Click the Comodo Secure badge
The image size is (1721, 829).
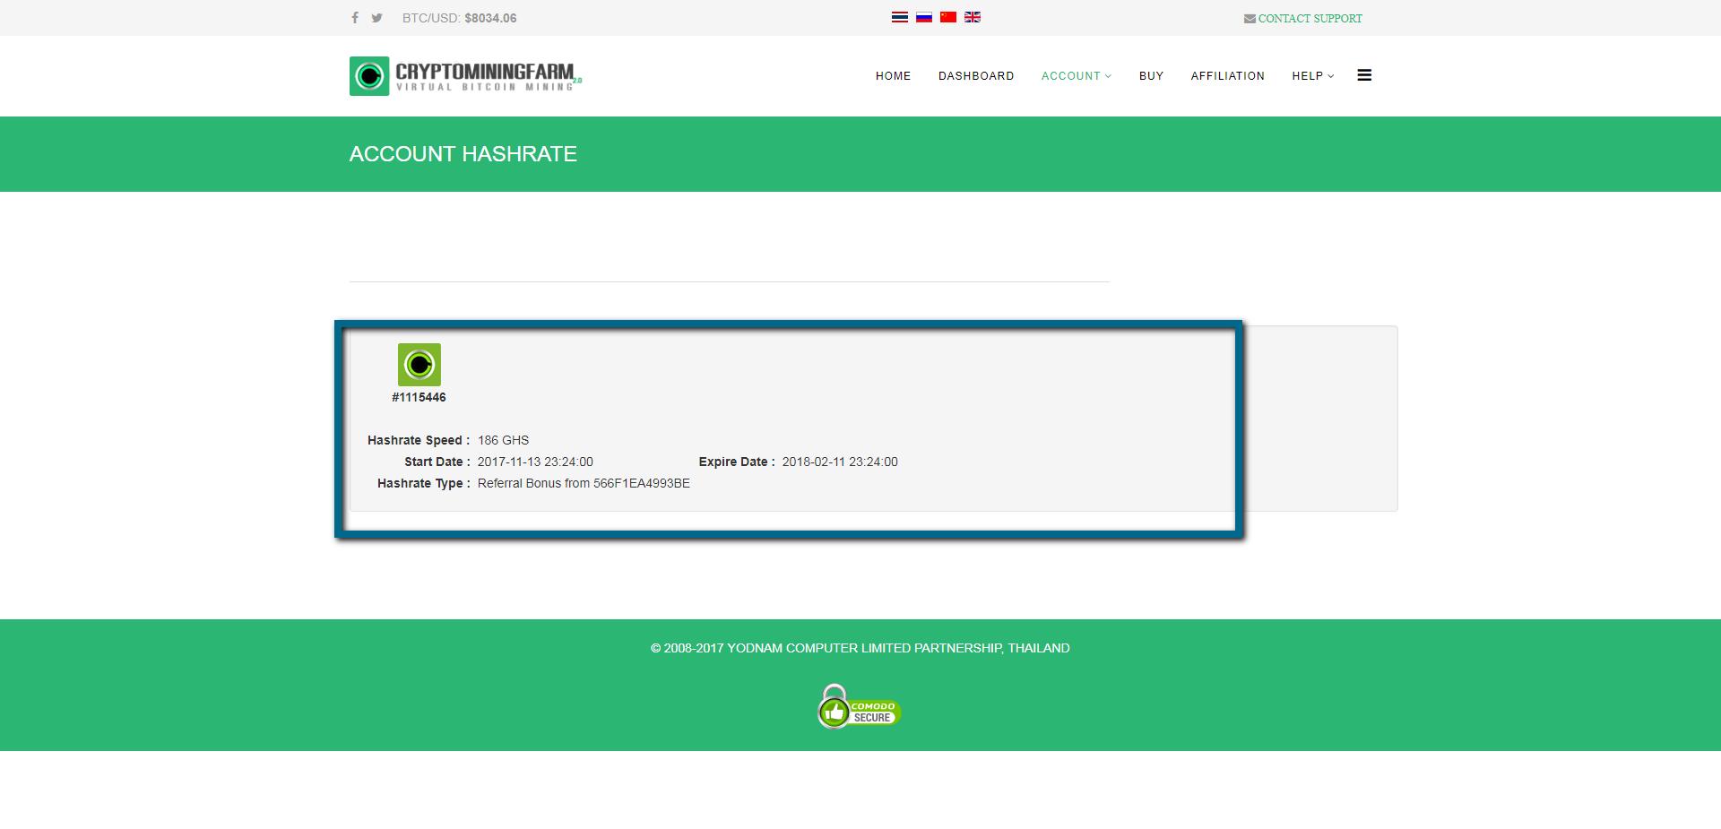[859, 708]
